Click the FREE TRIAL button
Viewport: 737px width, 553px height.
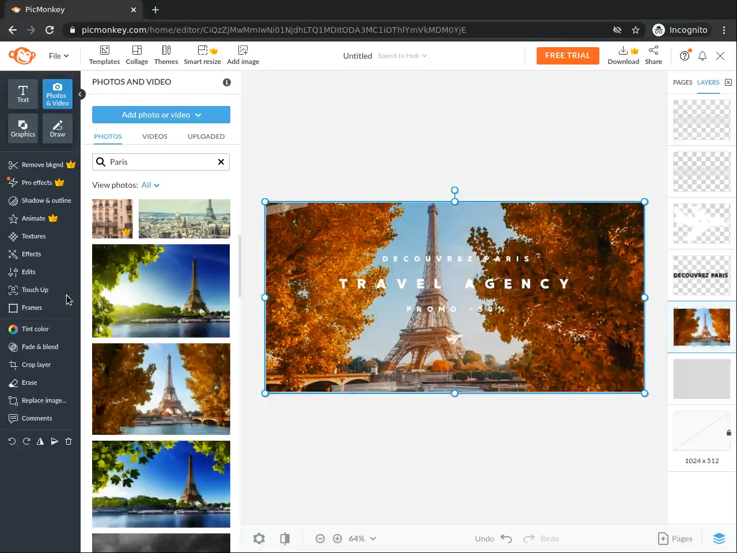click(568, 56)
